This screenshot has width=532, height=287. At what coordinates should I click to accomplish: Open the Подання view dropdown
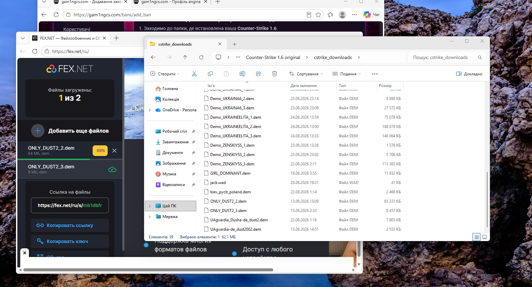347,74
